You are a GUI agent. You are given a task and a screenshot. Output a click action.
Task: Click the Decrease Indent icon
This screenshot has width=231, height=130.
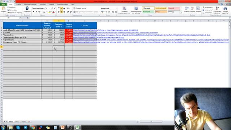(68, 12)
